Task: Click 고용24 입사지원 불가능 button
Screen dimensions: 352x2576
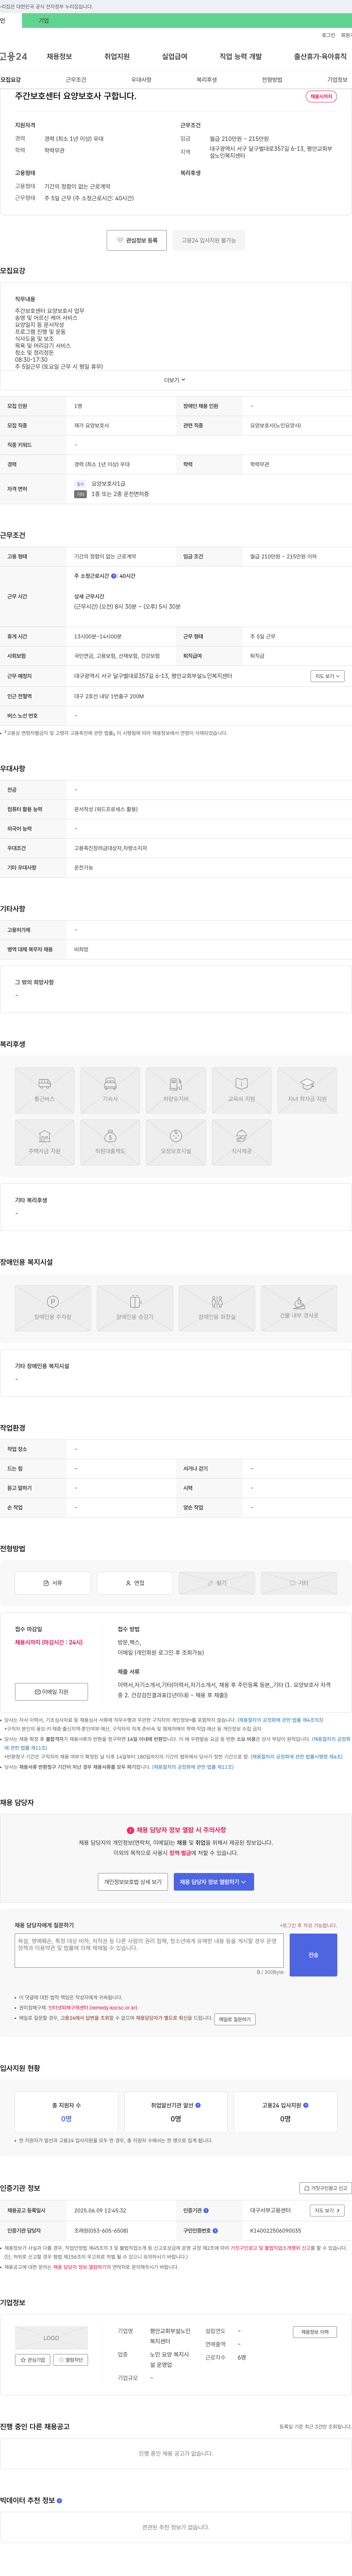Action: click(x=209, y=240)
